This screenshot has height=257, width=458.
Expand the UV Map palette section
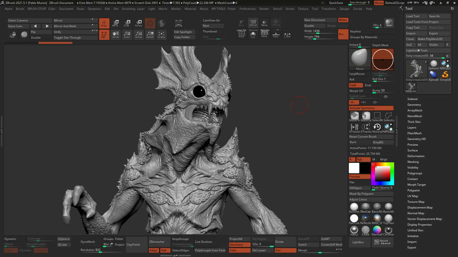413,196
